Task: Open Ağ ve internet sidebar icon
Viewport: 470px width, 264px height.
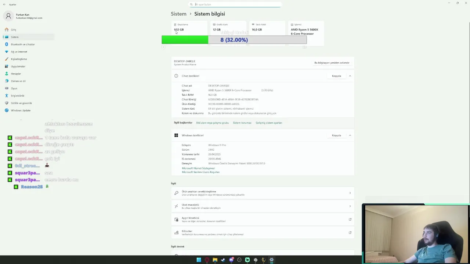Action: pyautogui.click(x=7, y=52)
